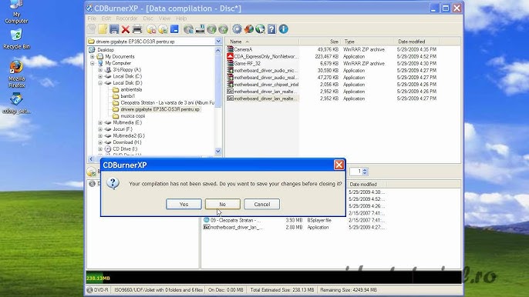Collapse the Local Disk (D:) node

[x=100, y=83]
